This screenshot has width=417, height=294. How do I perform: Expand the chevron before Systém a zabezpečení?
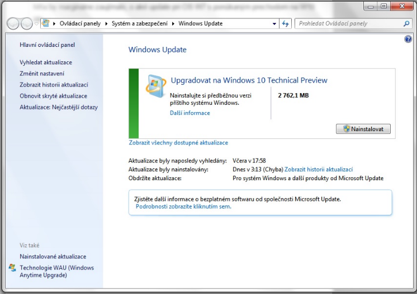106,23
